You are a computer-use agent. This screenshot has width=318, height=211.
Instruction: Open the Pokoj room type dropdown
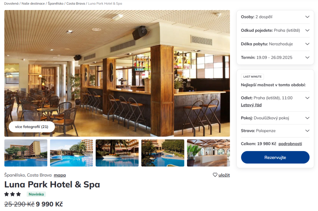click(x=275, y=118)
